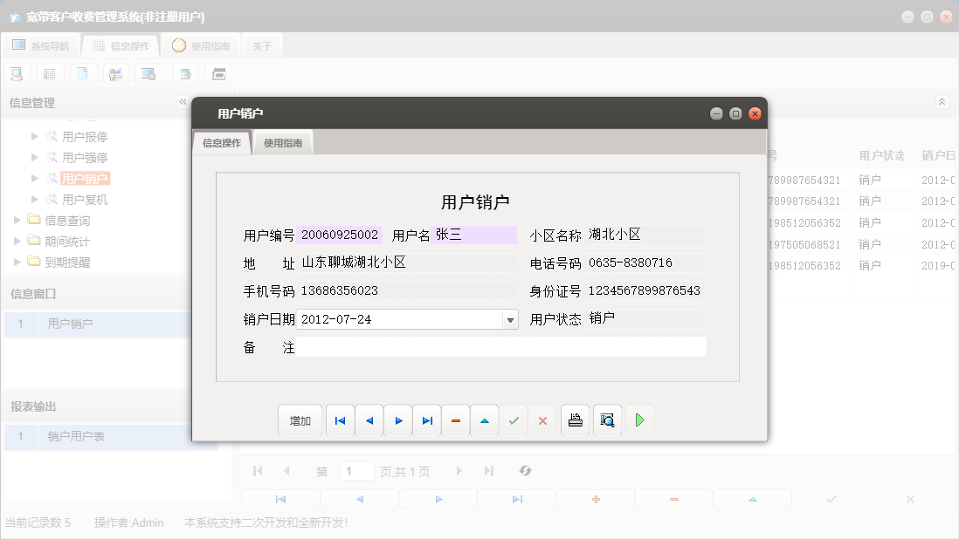Viewport: 959px width, 539px height.
Task: Click the print icon in the dialog button bar
Action: (x=575, y=420)
